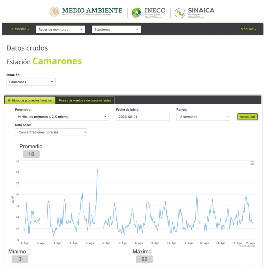Image resolution: width=265 pixels, height=267 pixels.
Task: Click the Medio Ambiente government seal logo
Action: point(54,12)
